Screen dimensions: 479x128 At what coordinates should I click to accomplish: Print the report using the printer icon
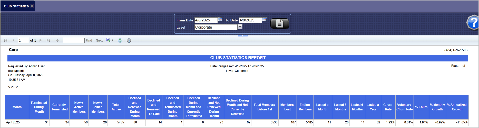(x=129, y=40)
